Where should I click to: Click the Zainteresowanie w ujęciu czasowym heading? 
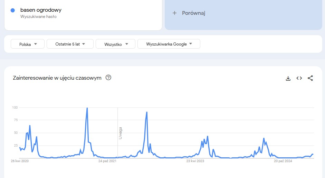click(x=57, y=78)
